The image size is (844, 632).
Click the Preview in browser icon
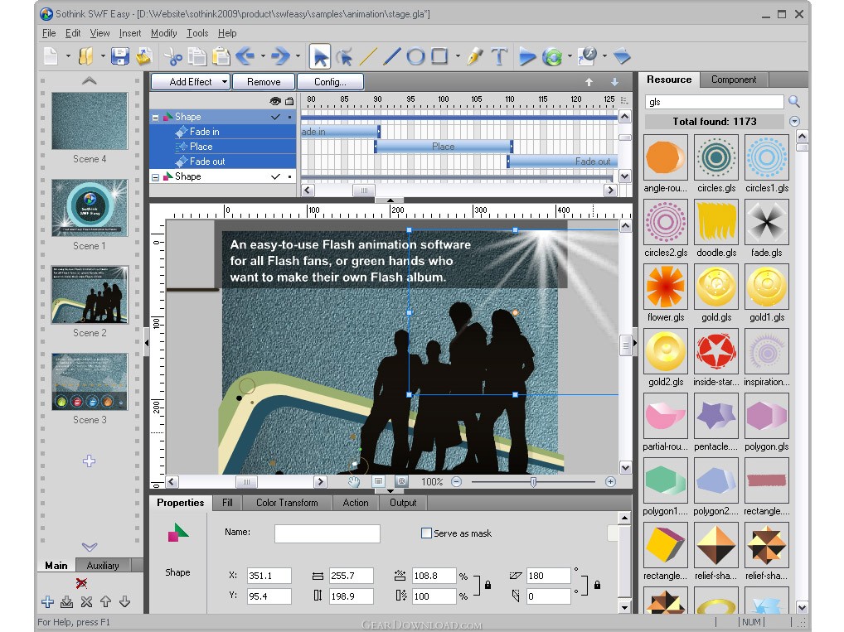click(552, 56)
